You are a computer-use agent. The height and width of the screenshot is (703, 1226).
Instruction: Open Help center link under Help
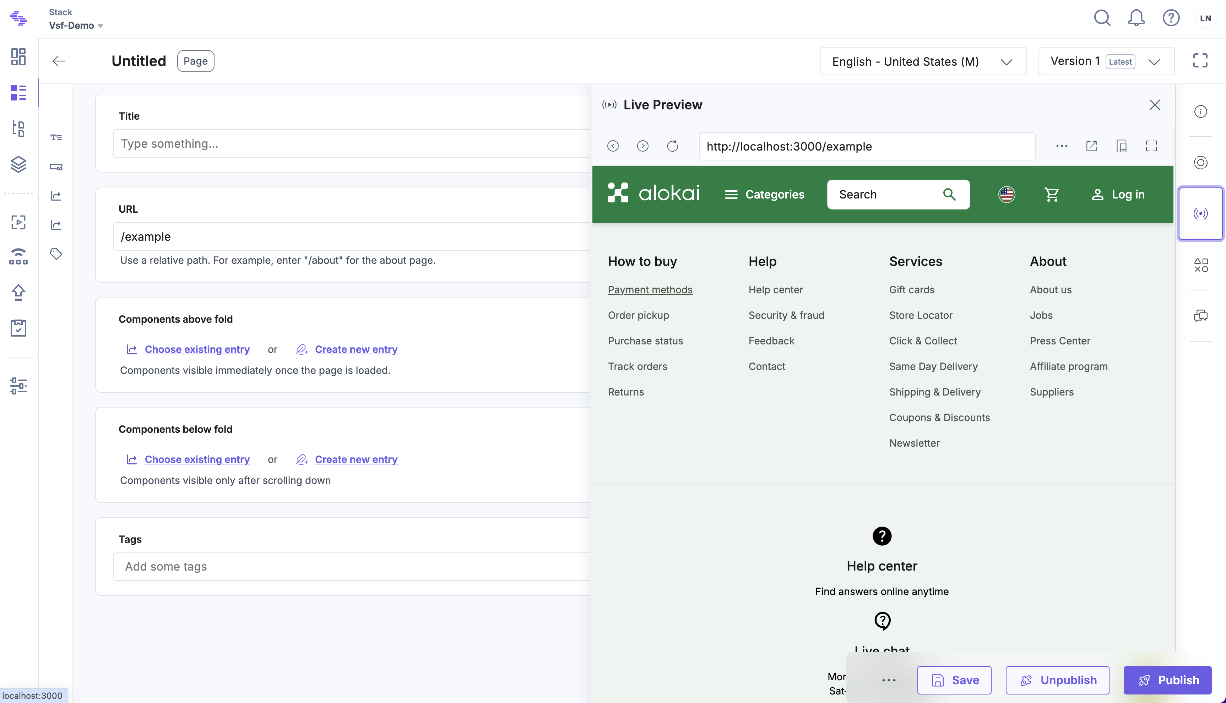click(x=776, y=289)
